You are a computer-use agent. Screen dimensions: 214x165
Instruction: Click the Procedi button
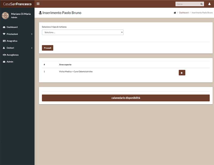48,48
